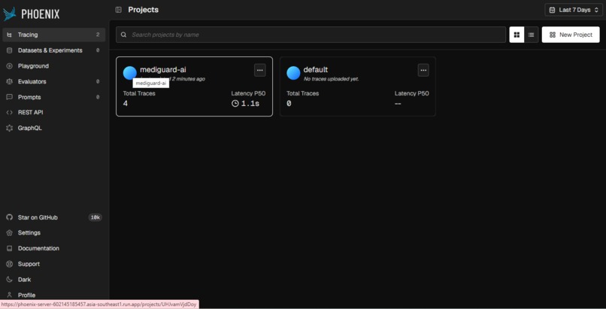Viewport: 606px width, 309px height.
Task: Collapse the sidebar with panel icon
Action: pyautogui.click(x=119, y=10)
